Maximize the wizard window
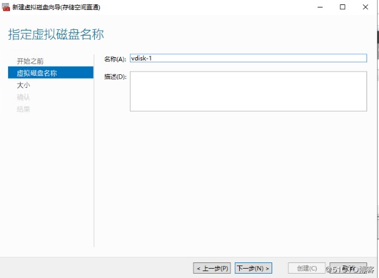Screen dimensions: 379x278 click(343, 7)
